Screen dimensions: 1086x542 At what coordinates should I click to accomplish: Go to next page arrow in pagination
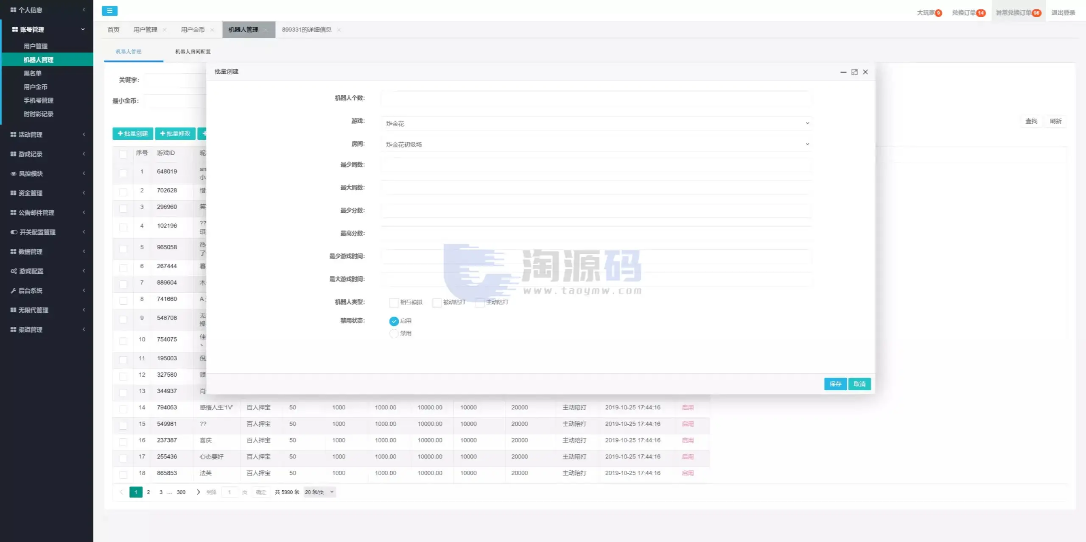pyautogui.click(x=198, y=492)
